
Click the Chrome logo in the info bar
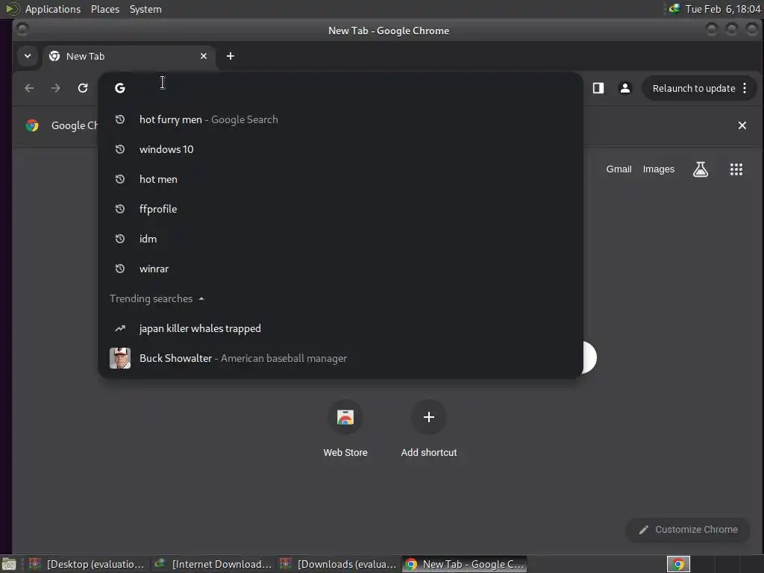click(x=32, y=125)
